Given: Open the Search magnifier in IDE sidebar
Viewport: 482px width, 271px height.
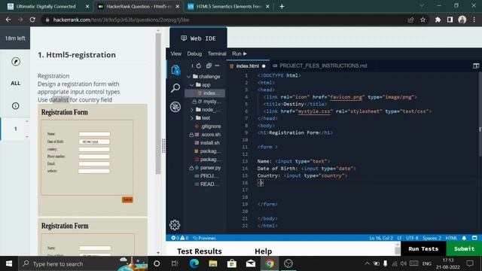Looking at the screenshot, I should (175, 88).
